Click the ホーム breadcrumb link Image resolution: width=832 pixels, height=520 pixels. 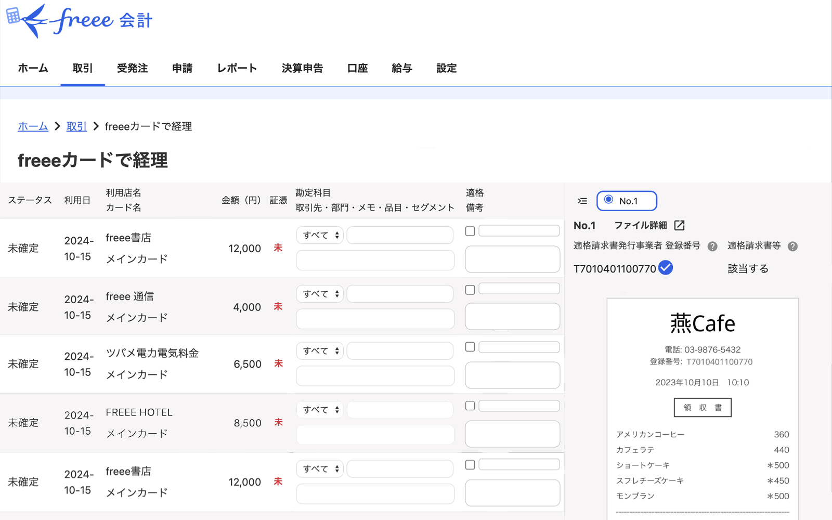click(33, 126)
